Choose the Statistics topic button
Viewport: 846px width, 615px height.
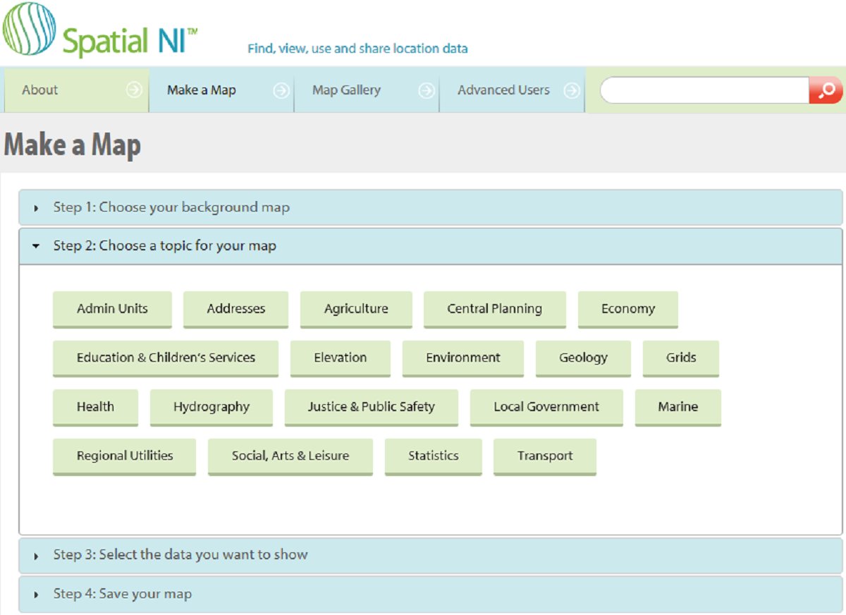click(434, 456)
